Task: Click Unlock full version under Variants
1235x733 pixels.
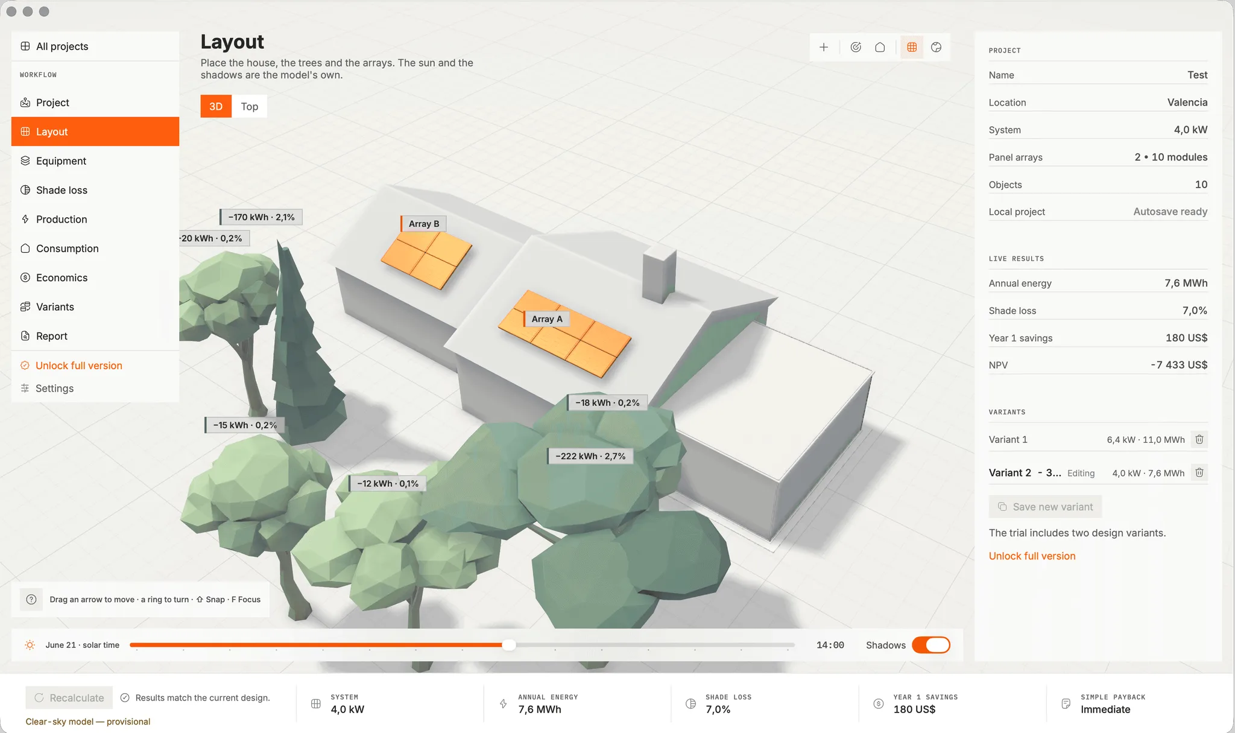Action: tap(1032, 556)
